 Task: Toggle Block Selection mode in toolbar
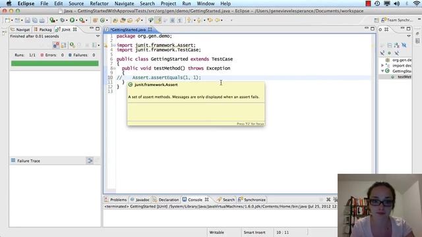coord(172,20)
